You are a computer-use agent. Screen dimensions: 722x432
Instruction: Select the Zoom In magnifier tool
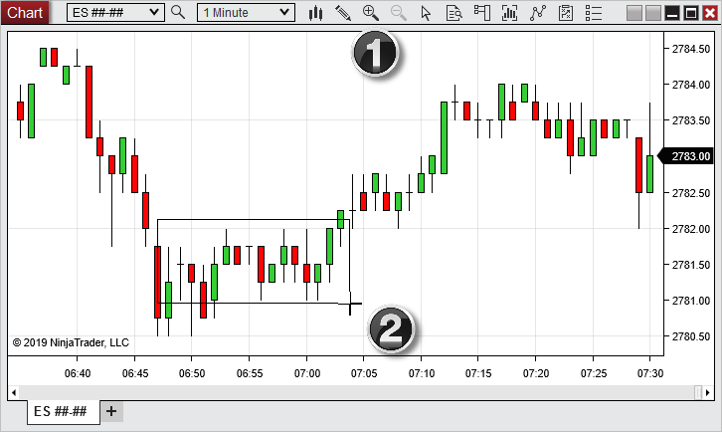click(371, 13)
